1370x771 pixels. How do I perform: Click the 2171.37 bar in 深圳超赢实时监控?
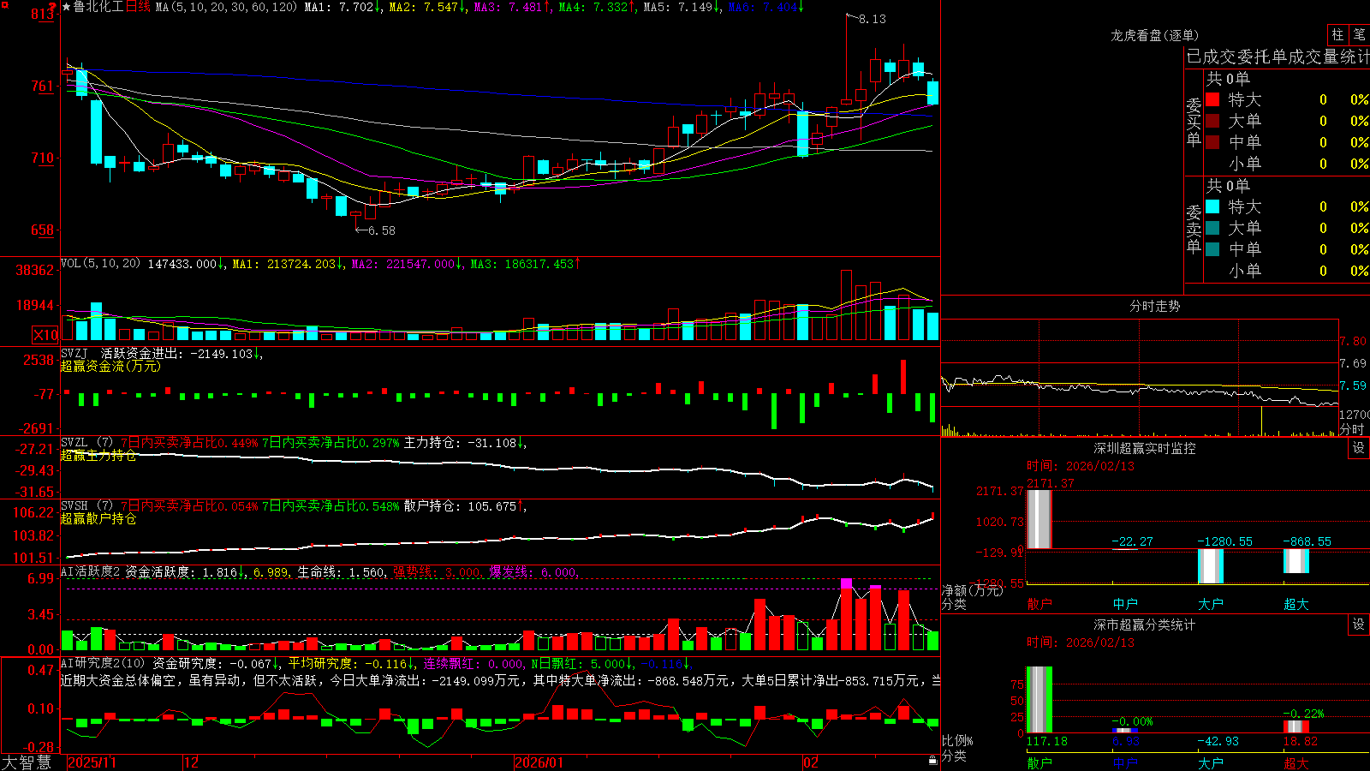(1039, 519)
